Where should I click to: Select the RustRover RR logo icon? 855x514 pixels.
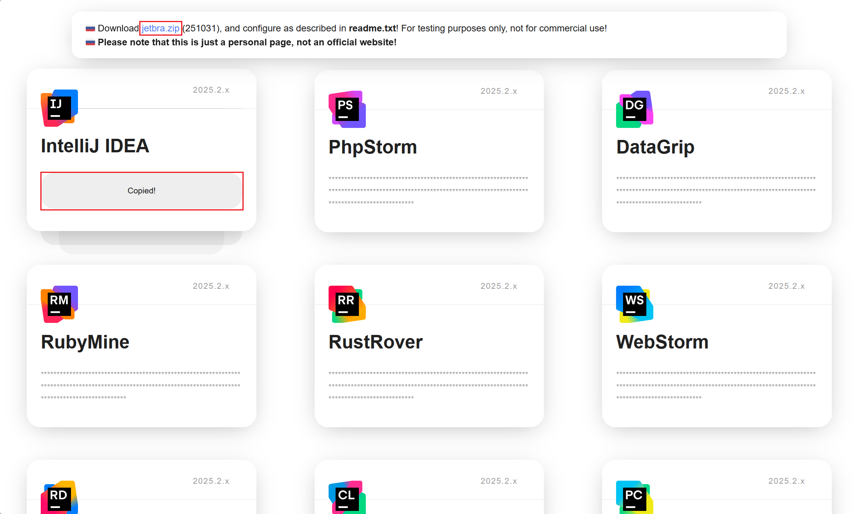tap(347, 304)
